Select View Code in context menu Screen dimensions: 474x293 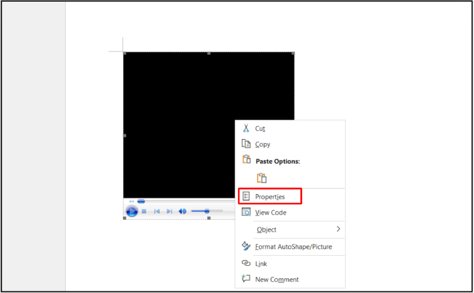(x=271, y=212)
